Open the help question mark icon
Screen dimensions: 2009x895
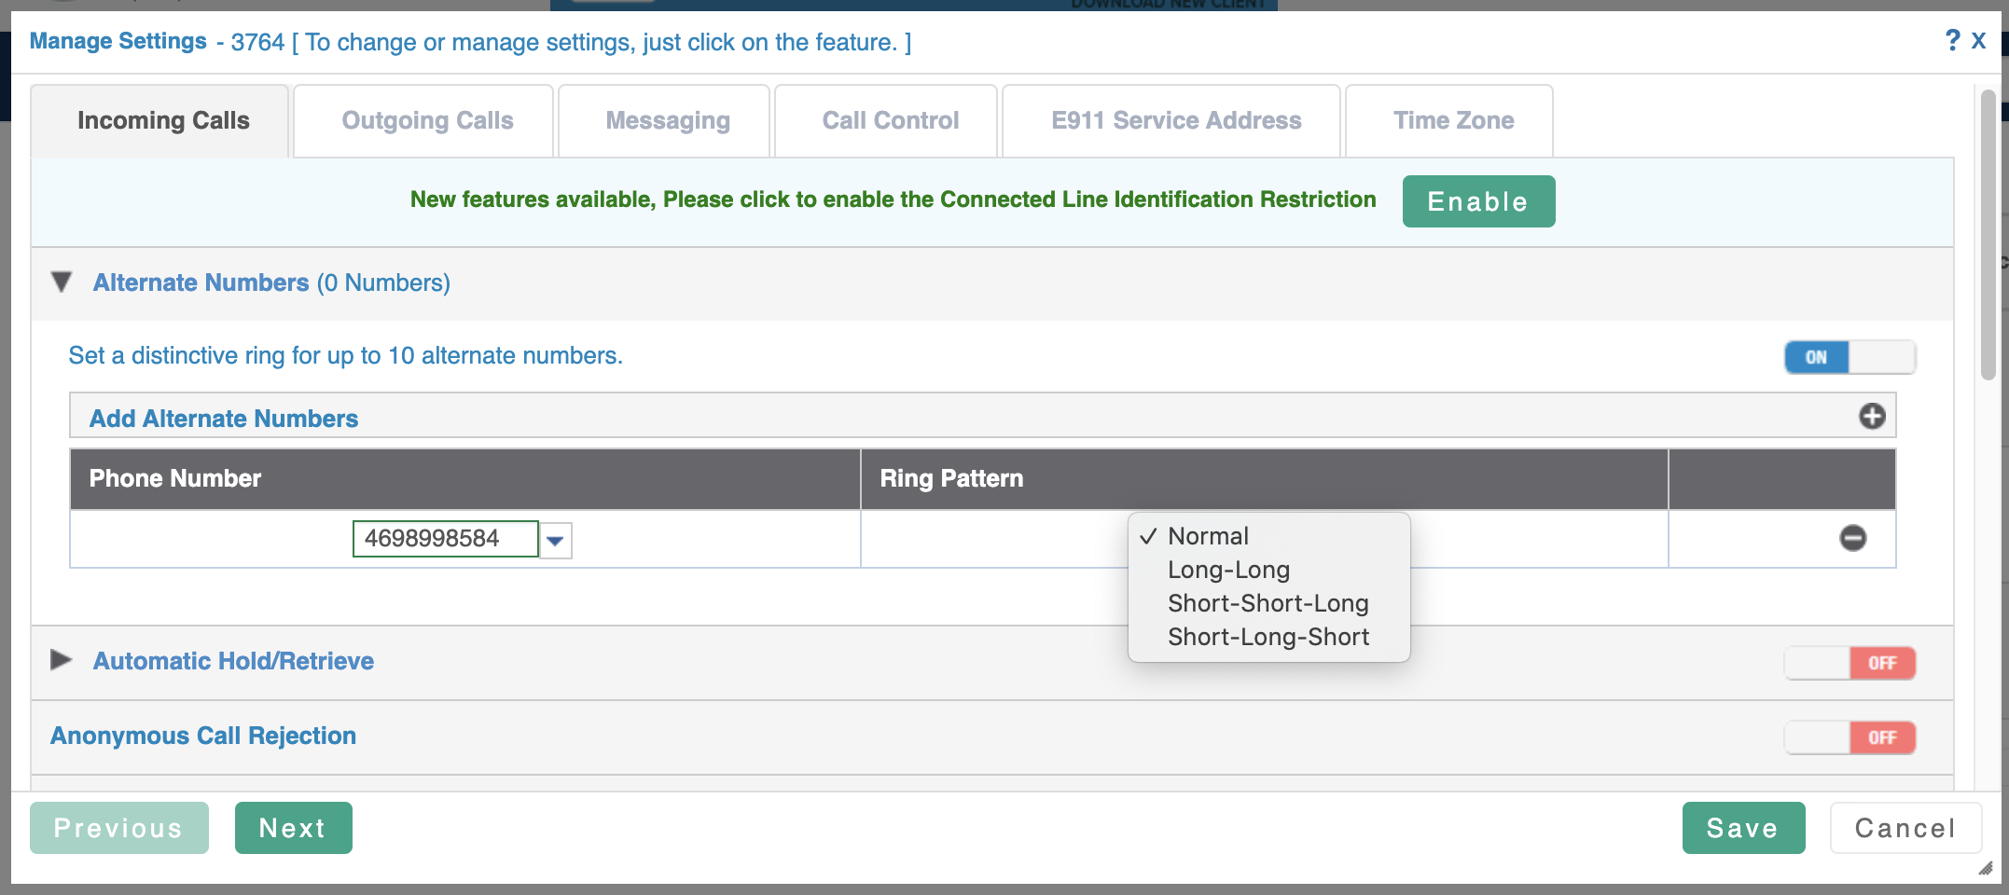tap(1952, 40)
